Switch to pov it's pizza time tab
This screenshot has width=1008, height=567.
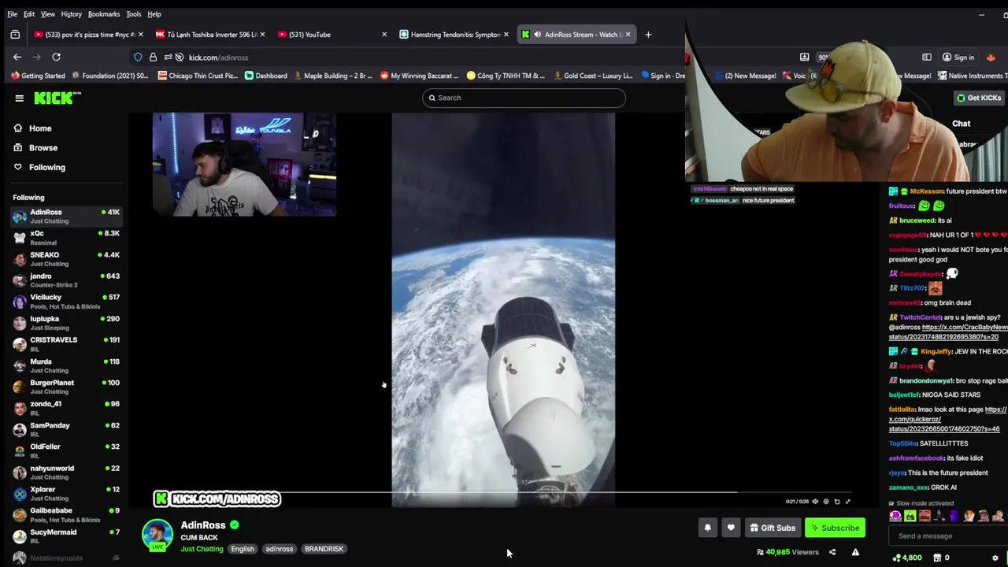click(87, 35)
